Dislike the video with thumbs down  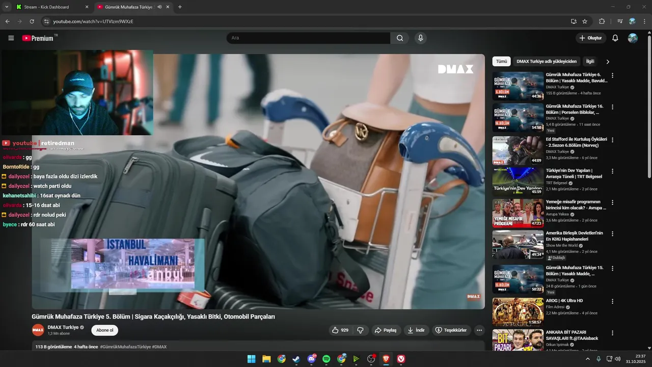click(x=361, y=330)
